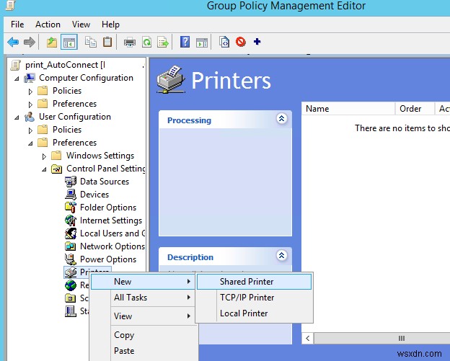The image size is (450, 361).
Task: Click the Forward arrow toolbar icon
Action: [x=29, y=42]
